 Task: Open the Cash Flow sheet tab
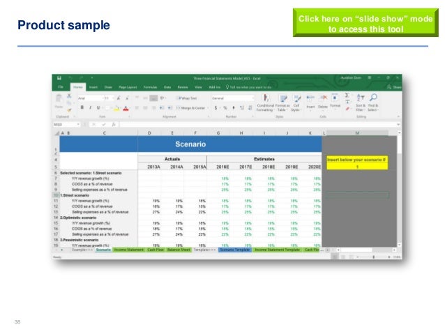coord(156,250)
